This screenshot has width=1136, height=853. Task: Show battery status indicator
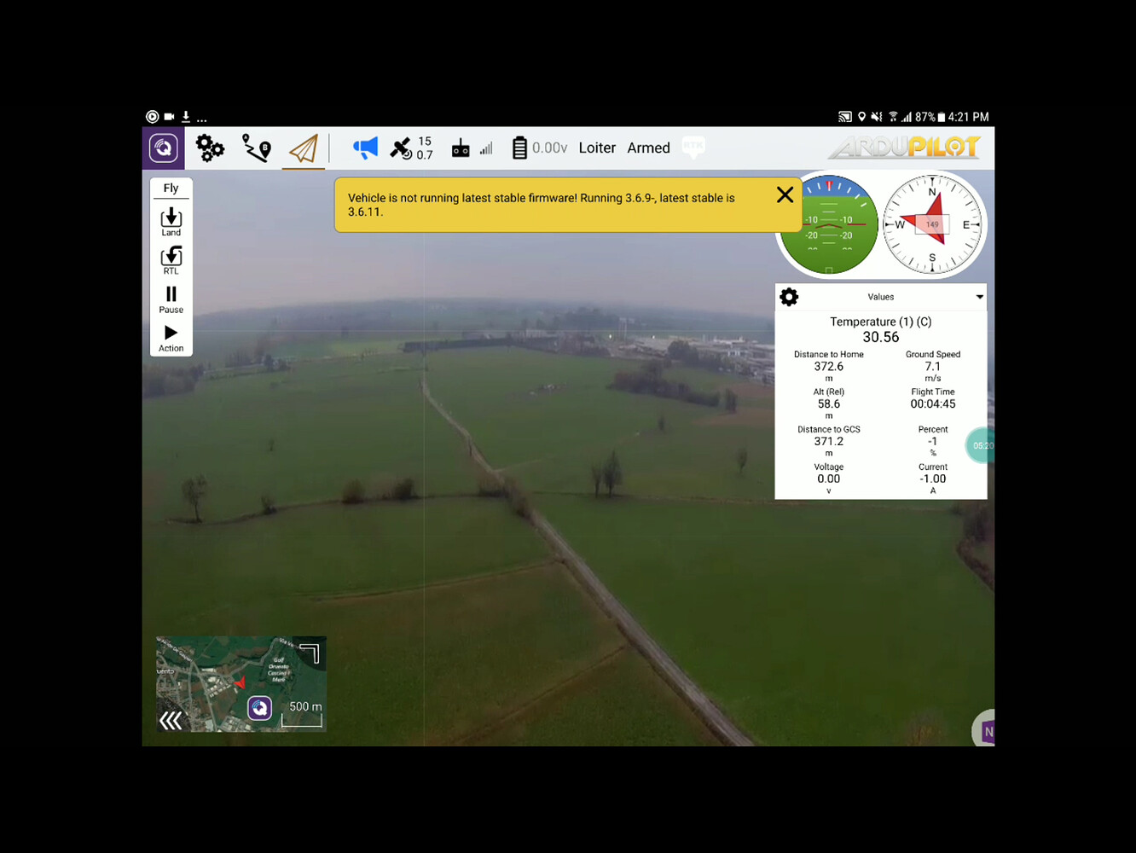point(539,148)
